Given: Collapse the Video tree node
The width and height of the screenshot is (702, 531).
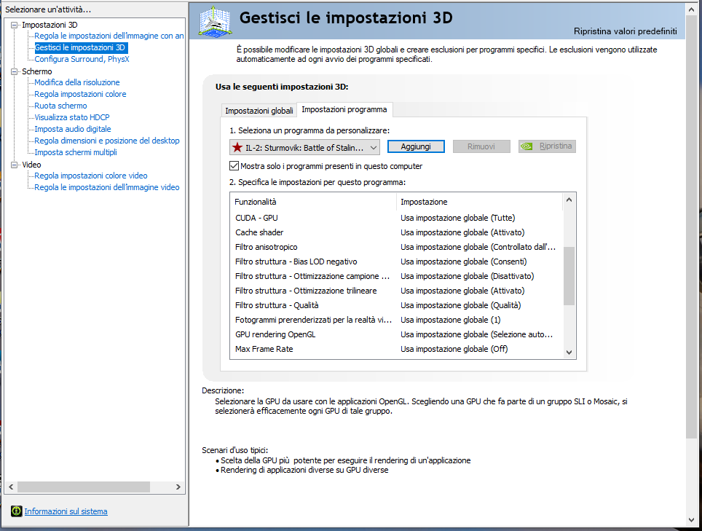Looking at the screenshot, I should point(14,165).
